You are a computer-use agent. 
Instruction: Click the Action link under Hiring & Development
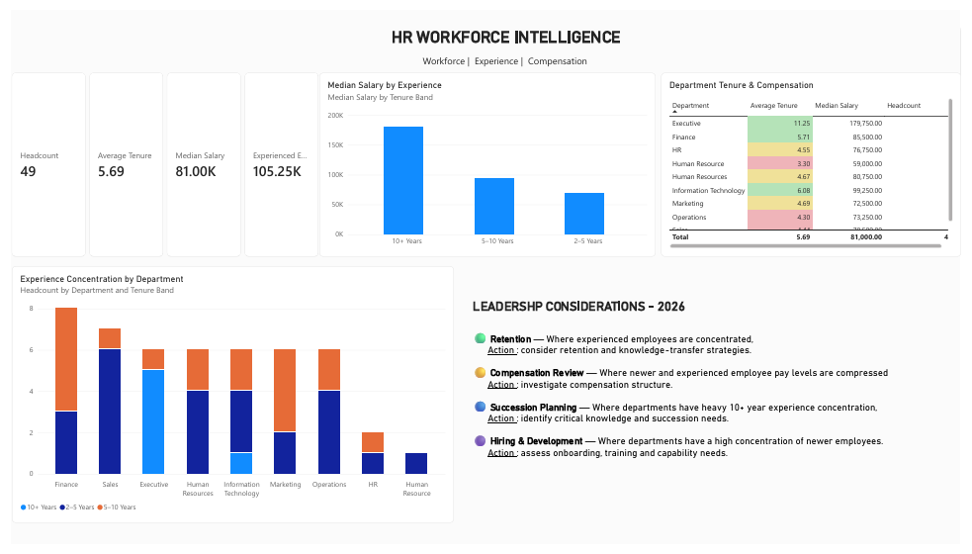point(501,453)
